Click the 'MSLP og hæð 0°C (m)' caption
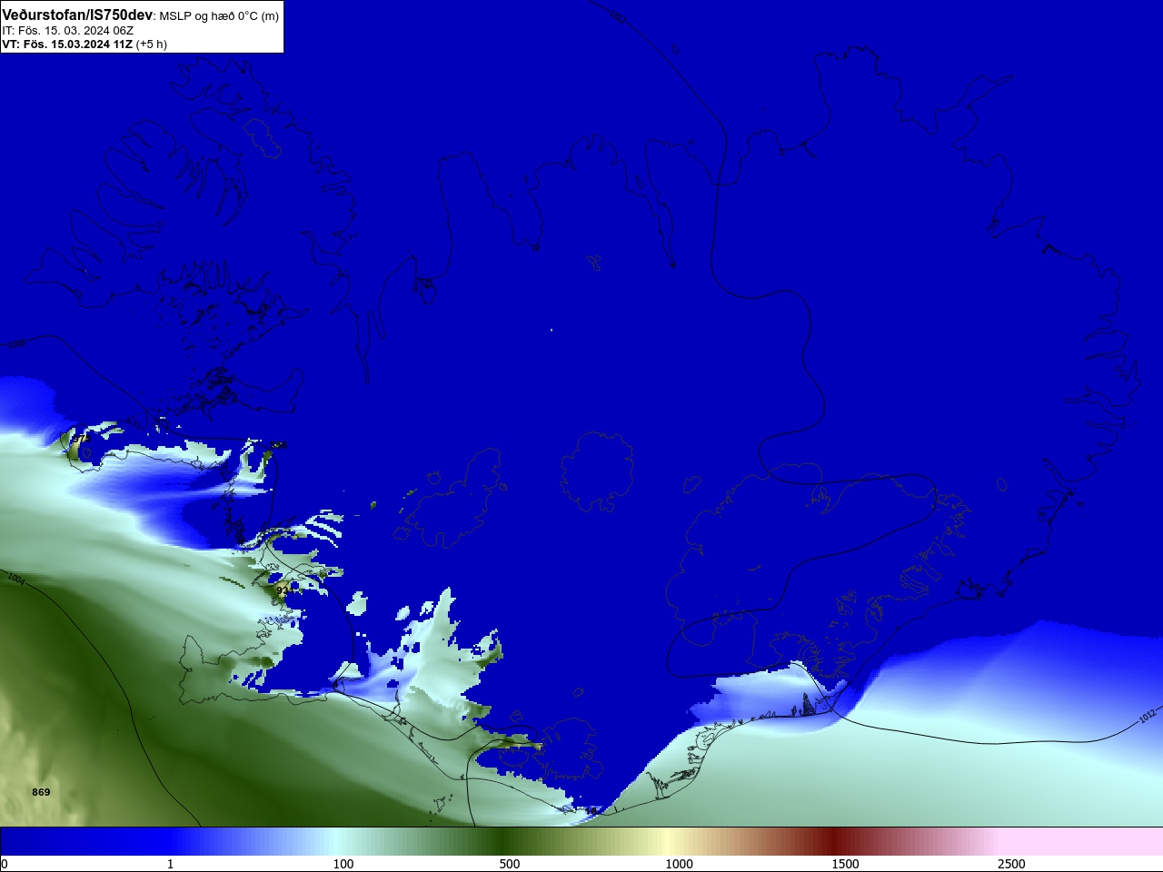The height and width of the screenshot is (872, 1163). (x=219, y=16)
